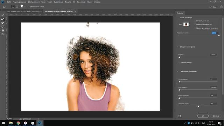
Task: Open the tool preset picker in options bar
Action: pyautogui.click(x=5, y=7)
